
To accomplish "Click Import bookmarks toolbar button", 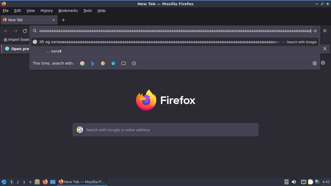I will pos(16,40).
